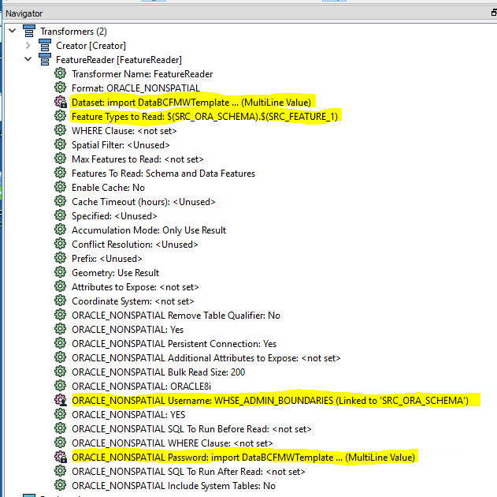Image resolution: width=497 pixels, height=497 pixels.
Task: Select ORACLE_NONSPATIAL Remove Table Qualifier: No
Action: coord(176,315)
